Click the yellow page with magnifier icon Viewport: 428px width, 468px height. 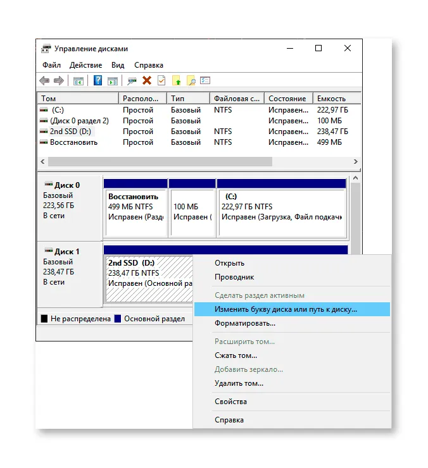pyautogui.click(x=191, y=80)
